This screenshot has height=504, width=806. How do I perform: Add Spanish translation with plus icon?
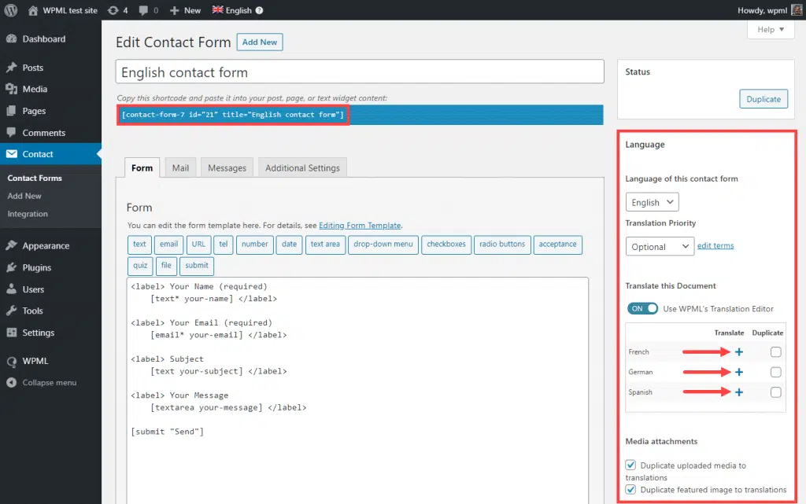(739, 392)
